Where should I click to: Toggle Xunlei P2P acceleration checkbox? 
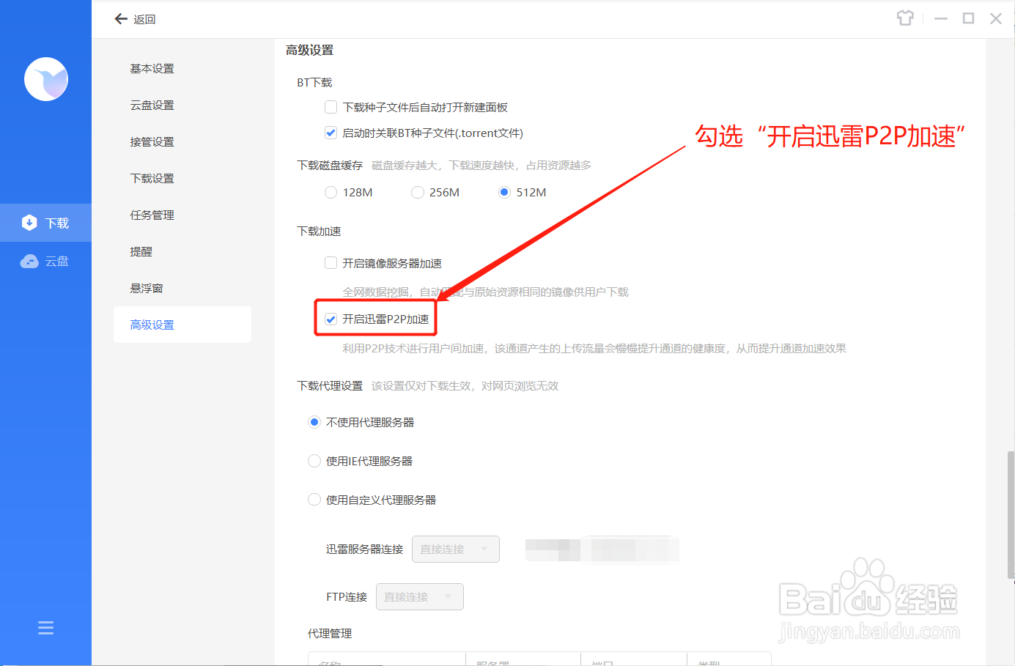click(x=331, y=319)
